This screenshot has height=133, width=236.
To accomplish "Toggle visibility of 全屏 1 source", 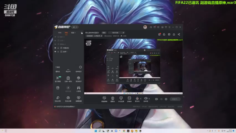I will point(55,51).
